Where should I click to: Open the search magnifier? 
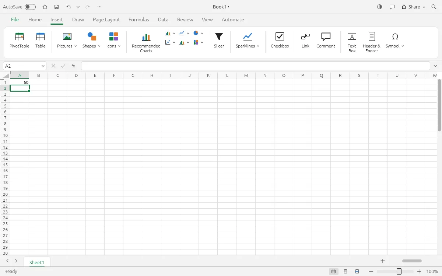434,7
